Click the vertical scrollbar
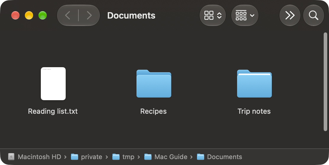The image size is (329, 165). point(325,82)
